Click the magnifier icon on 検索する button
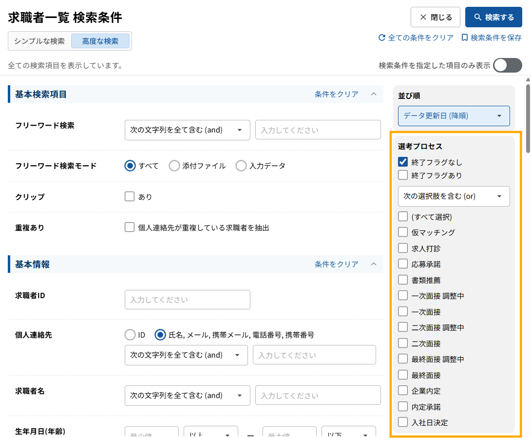 pos(477,17)
